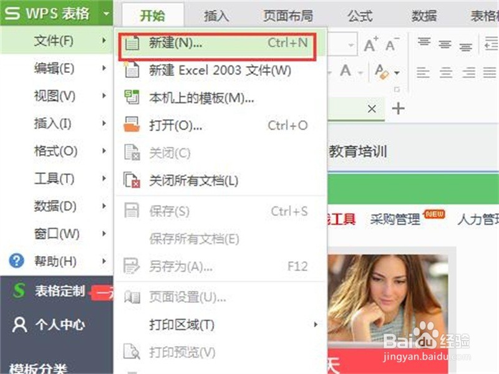
Task: Expand the 打印区域(T) submenu arrow
Action: [316, 324]
